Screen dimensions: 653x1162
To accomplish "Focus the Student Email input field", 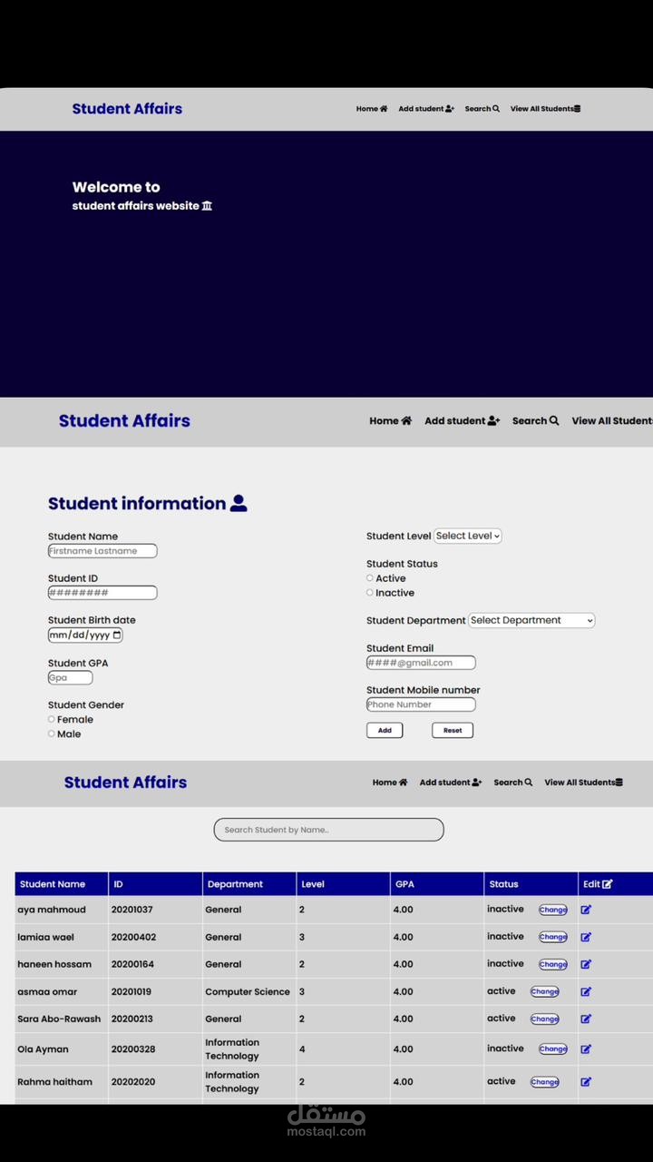I will click(x=421, y=663).
